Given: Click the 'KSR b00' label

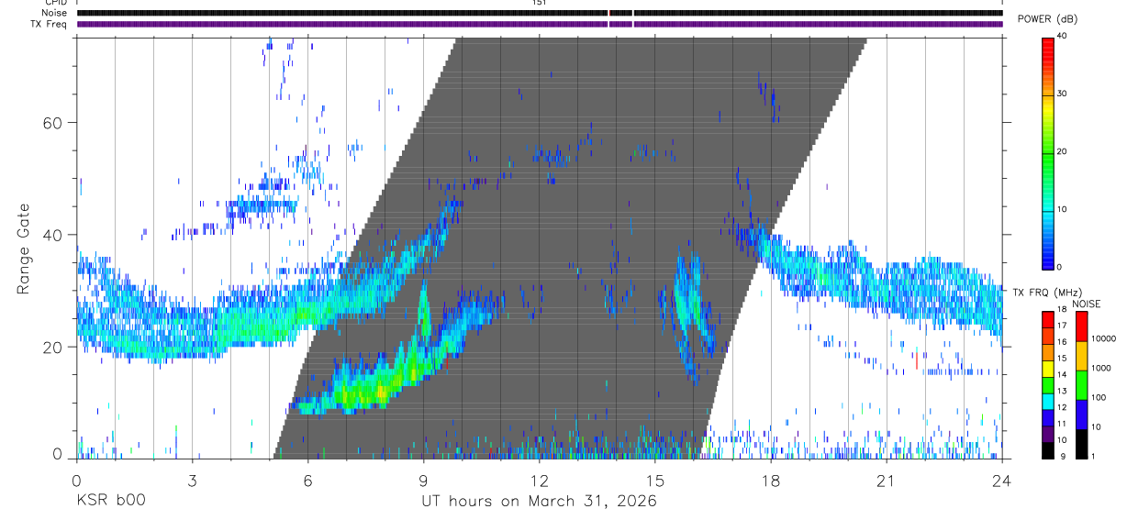Looking at the screenshot, I should pos(110,501).
